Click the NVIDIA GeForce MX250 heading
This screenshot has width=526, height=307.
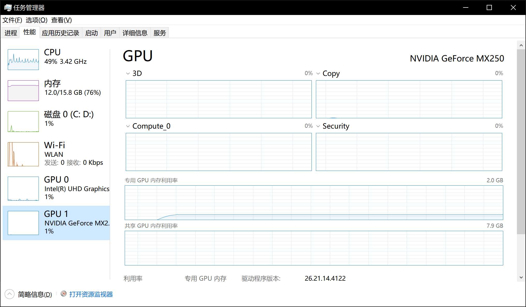[457, 58]
